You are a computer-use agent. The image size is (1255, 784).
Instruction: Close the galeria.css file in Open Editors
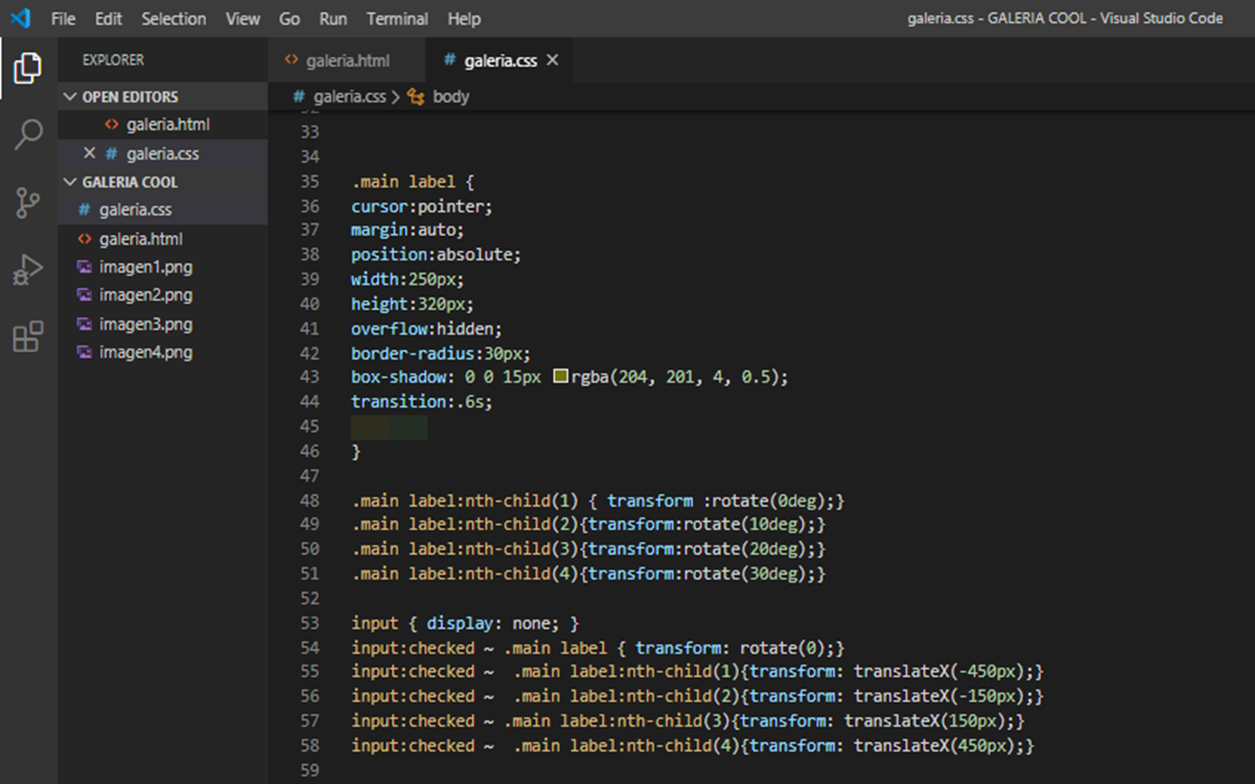coord(90,153)
